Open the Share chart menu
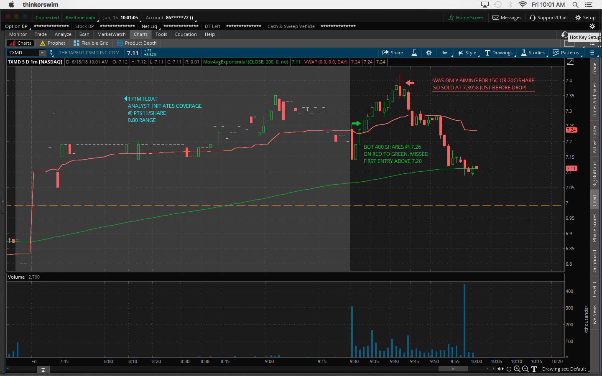Viewport: 602px width, 376px height. (393, 53)
